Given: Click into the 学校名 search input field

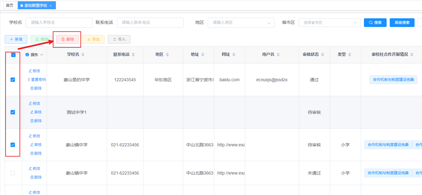Looking at the screenshot, I should [x=59, y=23].
